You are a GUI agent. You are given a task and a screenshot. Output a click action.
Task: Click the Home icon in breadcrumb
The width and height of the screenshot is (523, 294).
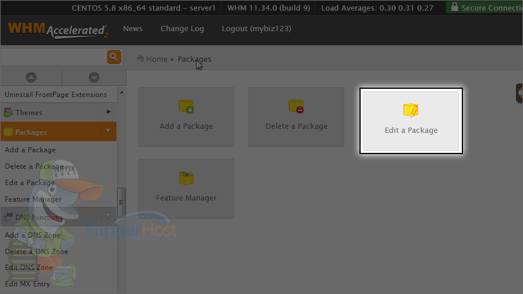(140, 59)
